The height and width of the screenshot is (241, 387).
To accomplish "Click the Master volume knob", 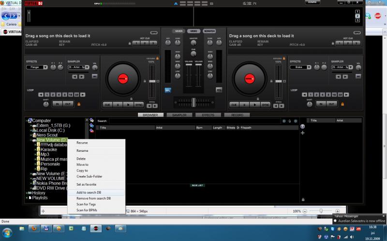I will tap(193, 42).
